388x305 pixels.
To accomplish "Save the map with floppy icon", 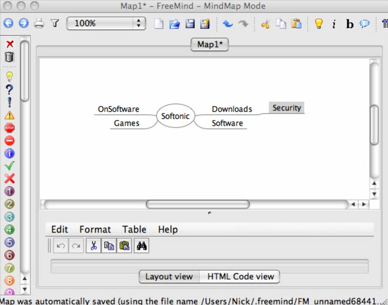I will coord(190,24).
